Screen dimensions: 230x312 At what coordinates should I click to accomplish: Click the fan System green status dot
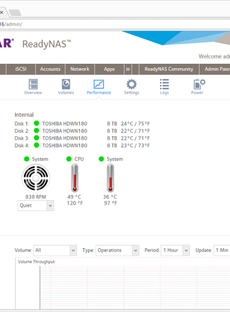coord(27,159)
